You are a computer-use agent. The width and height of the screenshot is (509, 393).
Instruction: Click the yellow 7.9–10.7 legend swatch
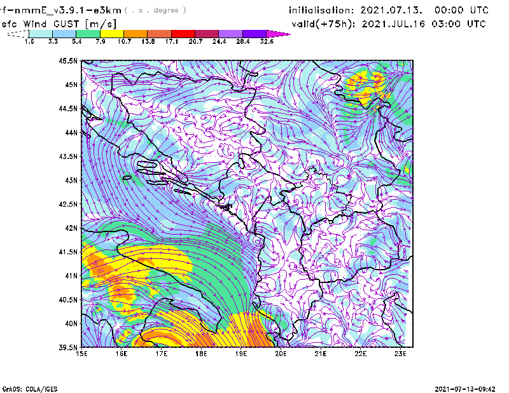click(112, 34)
